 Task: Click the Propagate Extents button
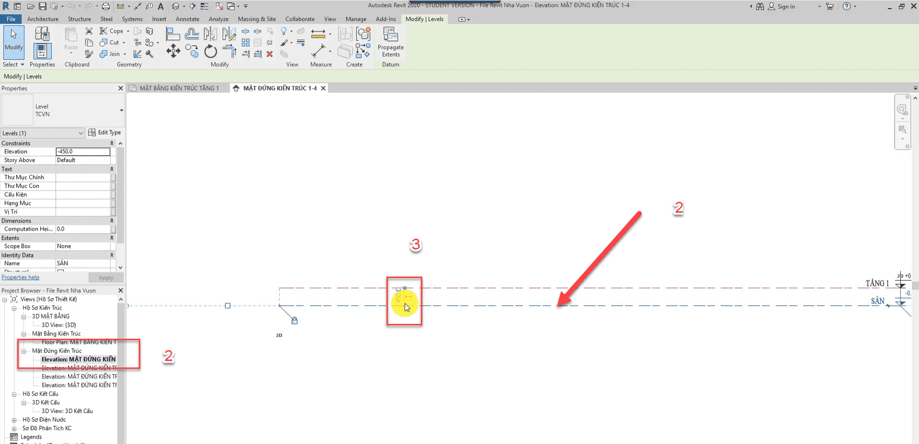point(391,42)
